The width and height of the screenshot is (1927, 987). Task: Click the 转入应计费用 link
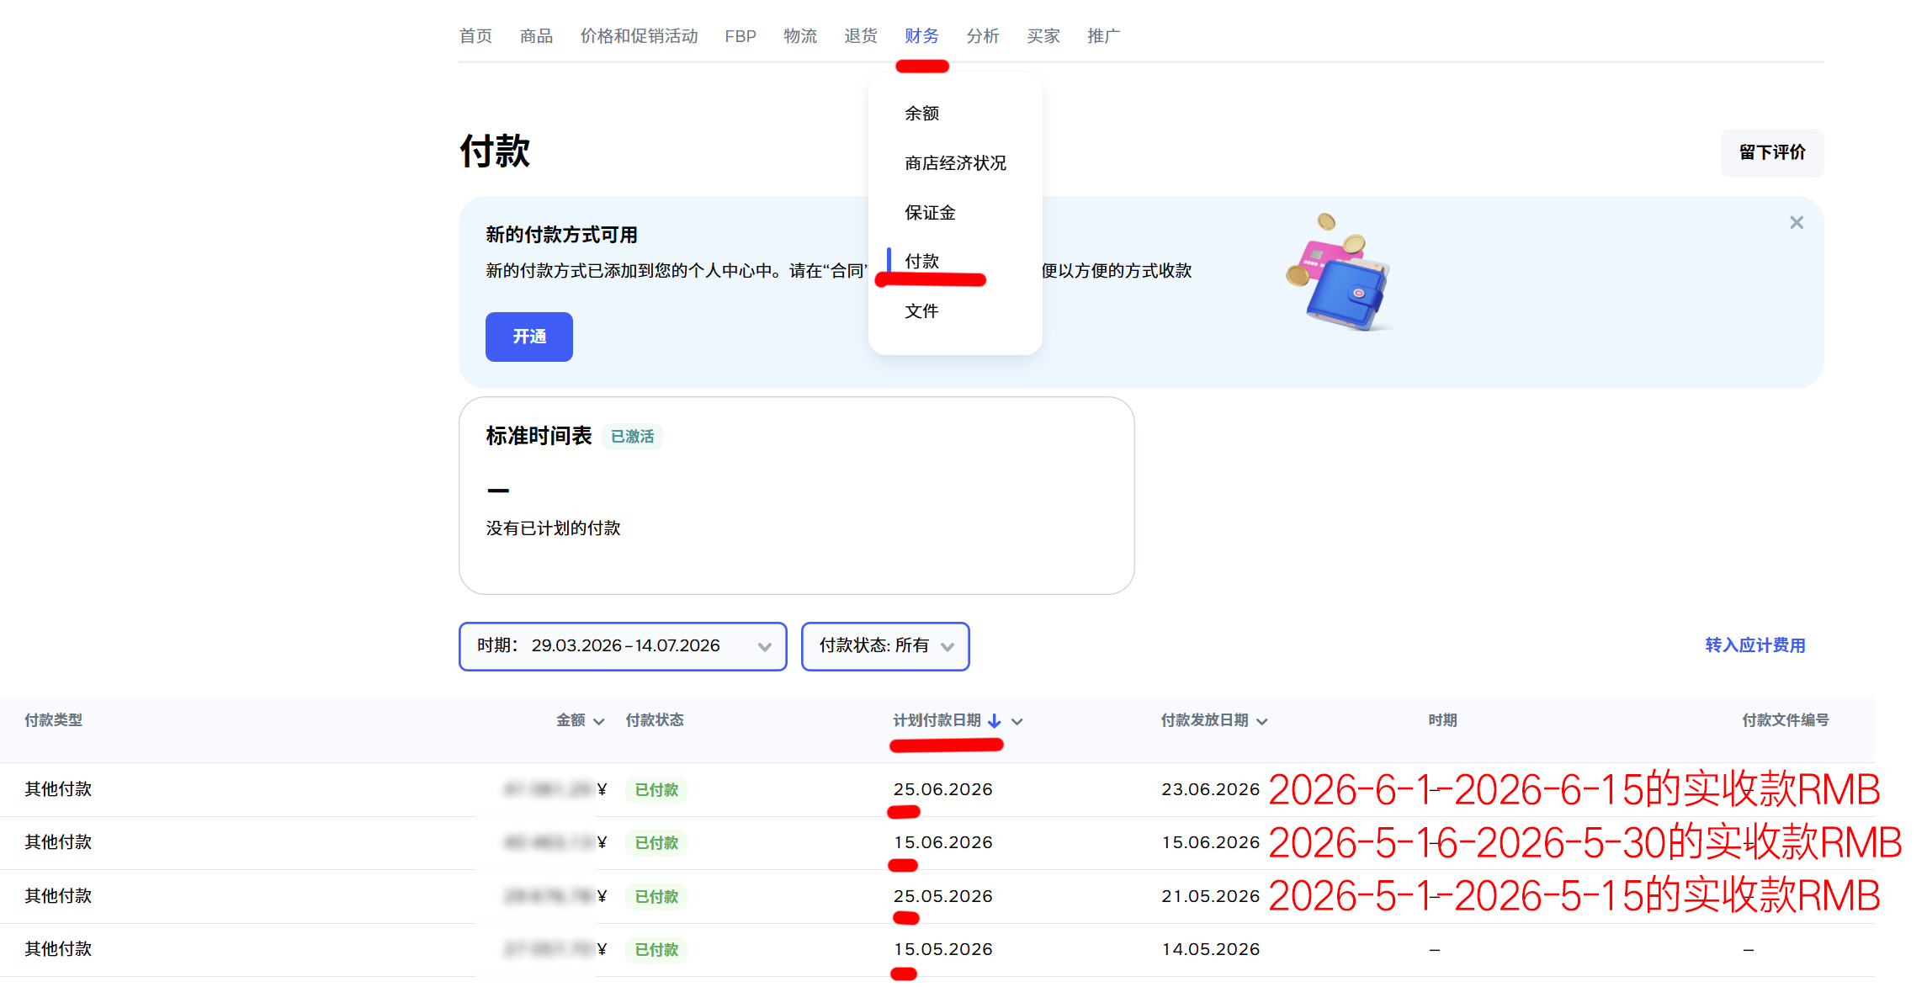point(1755,645)
